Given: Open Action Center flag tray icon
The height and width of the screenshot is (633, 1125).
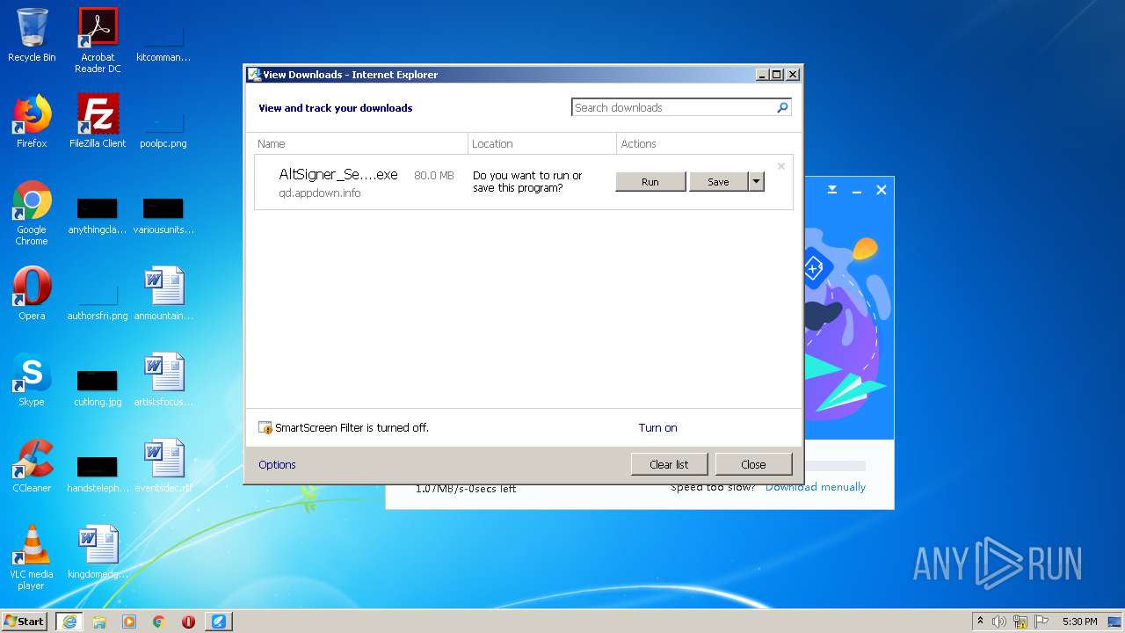Looking at the screenshot, I should point(1042,622).
